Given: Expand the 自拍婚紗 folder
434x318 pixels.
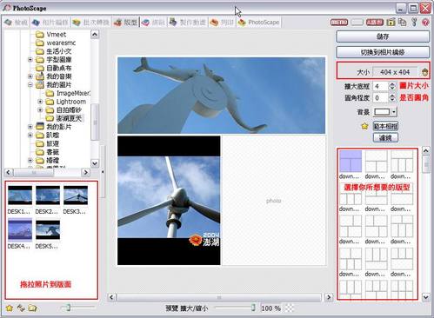Looking at the screenshot, I should click(40, 110).
